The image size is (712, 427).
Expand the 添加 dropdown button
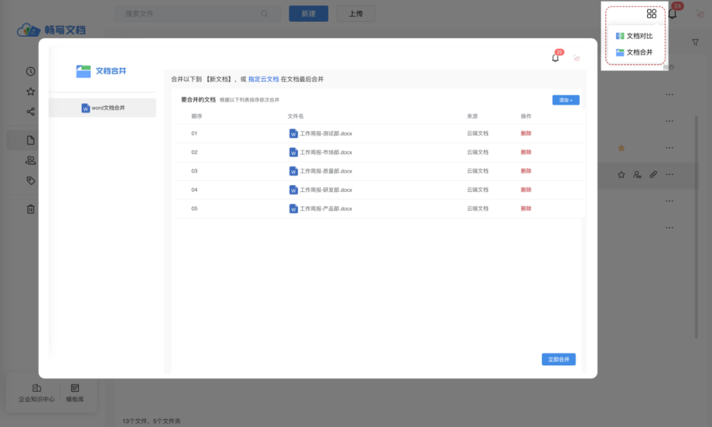pyautogui.click(x=566, y=100)
